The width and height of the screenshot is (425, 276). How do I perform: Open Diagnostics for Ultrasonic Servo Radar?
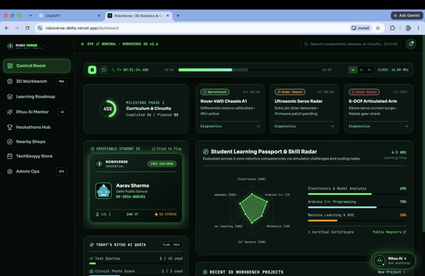coord(304,126)
